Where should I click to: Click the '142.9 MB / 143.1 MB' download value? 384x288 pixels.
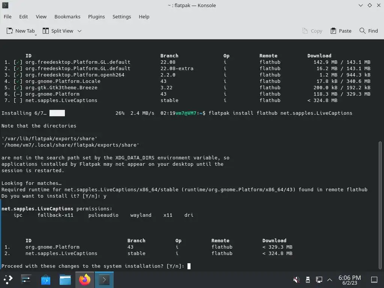point(342,62)
